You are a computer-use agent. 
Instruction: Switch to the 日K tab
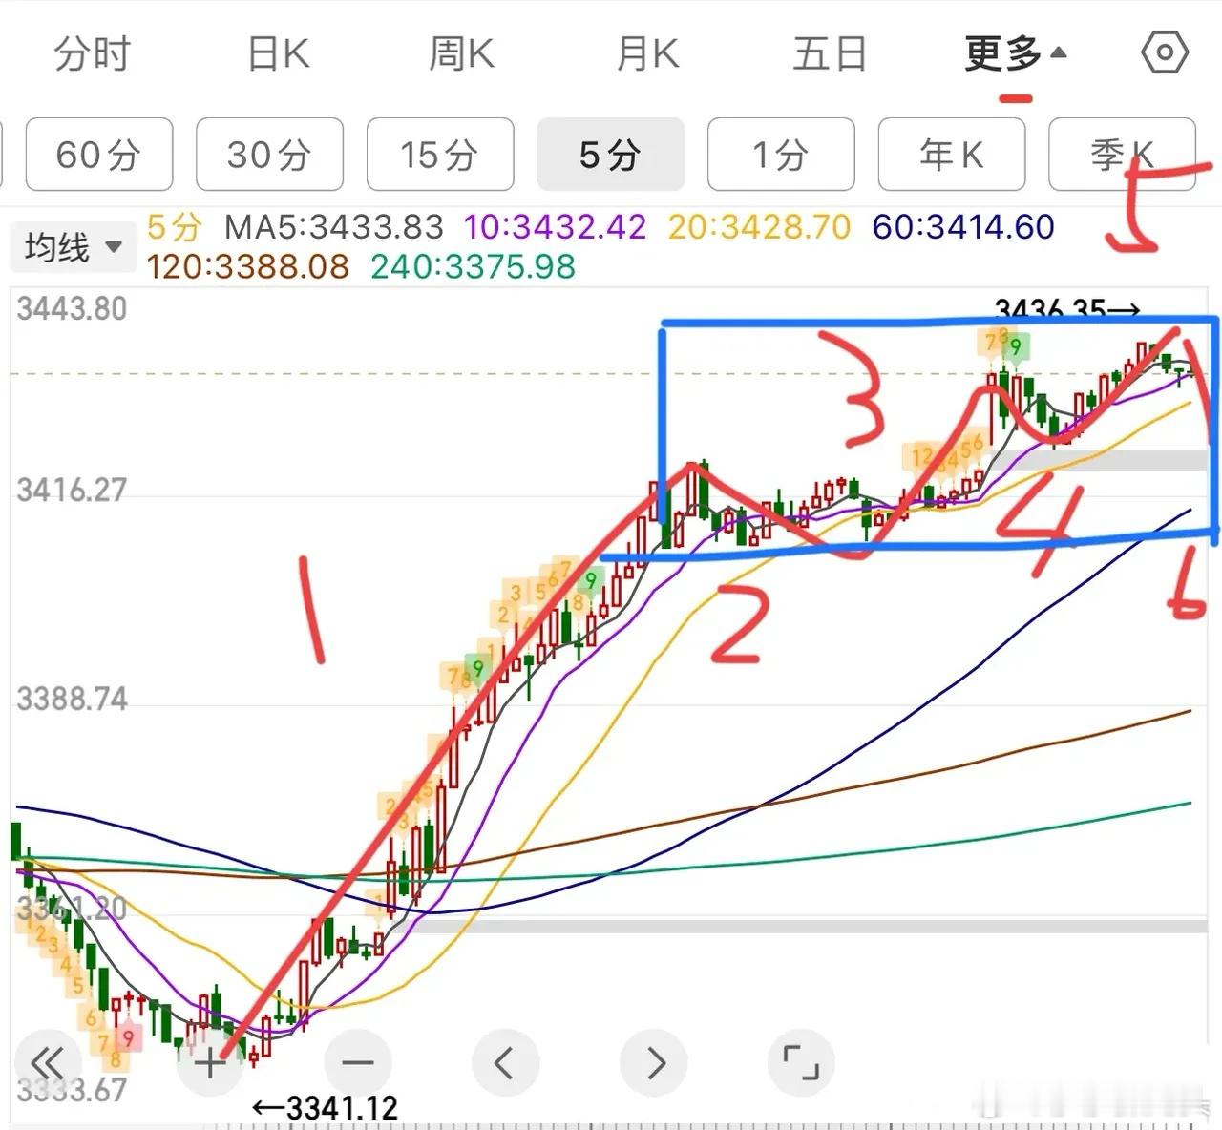278,54
